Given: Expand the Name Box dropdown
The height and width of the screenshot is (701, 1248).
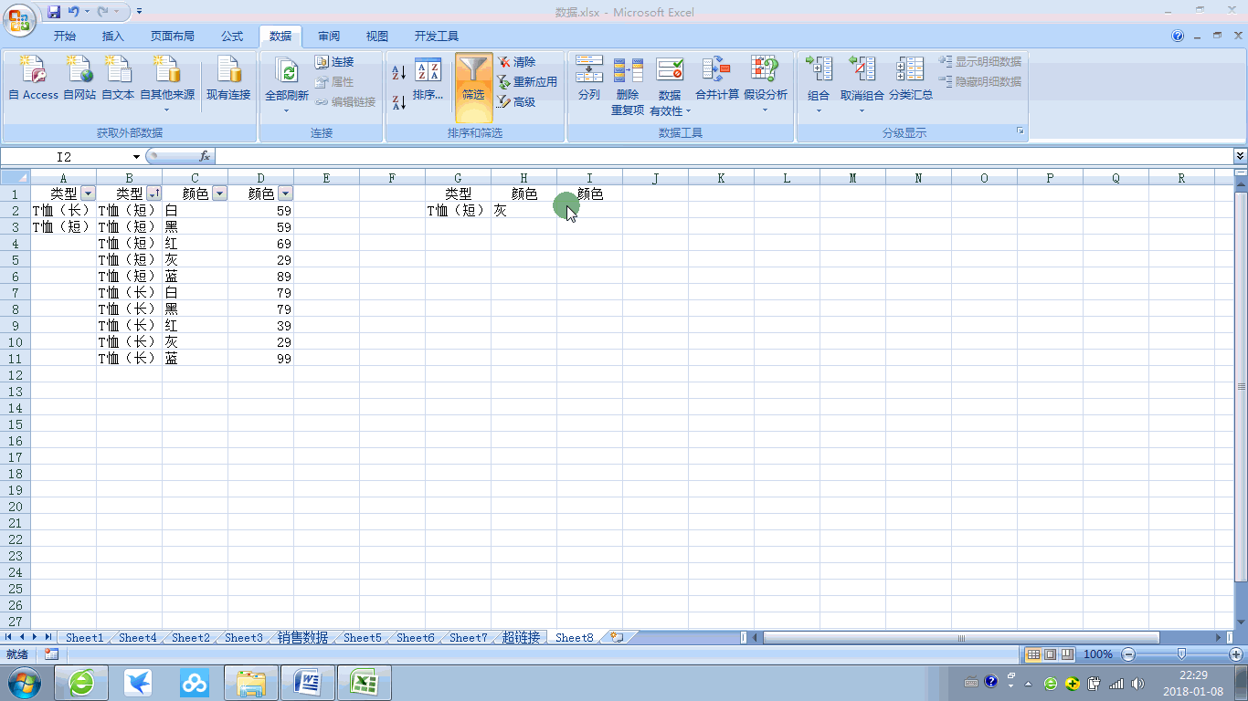Looking at the screenshot, I should [x=136, y=157].
